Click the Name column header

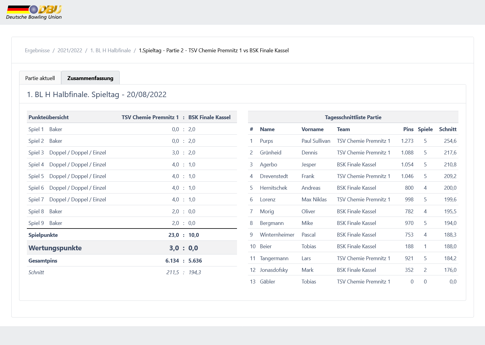pos(267,129)
